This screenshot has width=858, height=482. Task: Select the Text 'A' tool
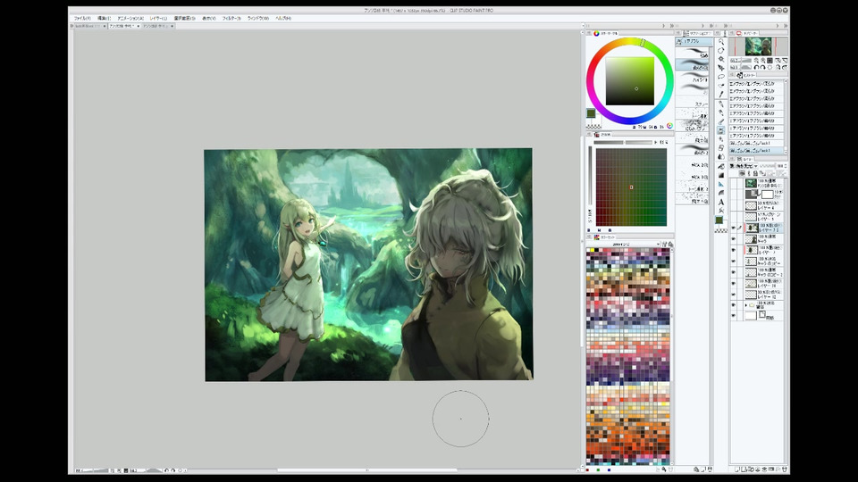point(720,202)
